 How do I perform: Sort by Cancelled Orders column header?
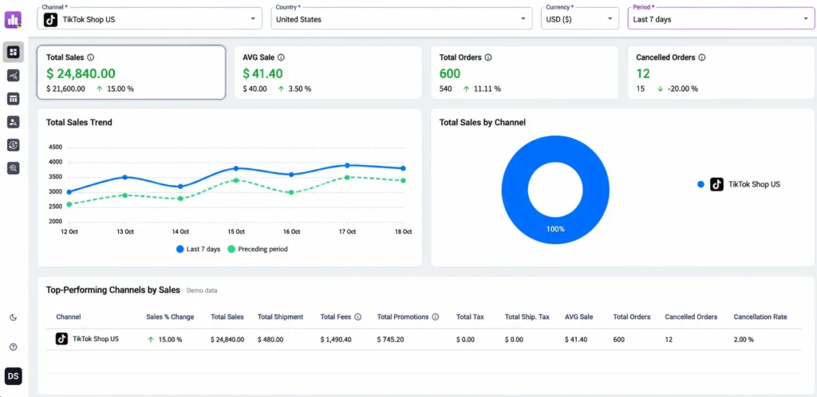point(691,316)
